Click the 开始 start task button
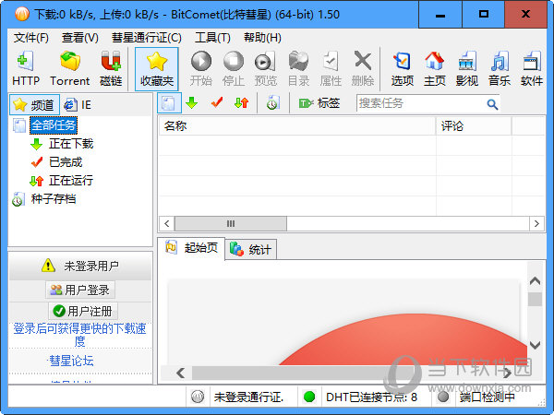 [201, 69]
